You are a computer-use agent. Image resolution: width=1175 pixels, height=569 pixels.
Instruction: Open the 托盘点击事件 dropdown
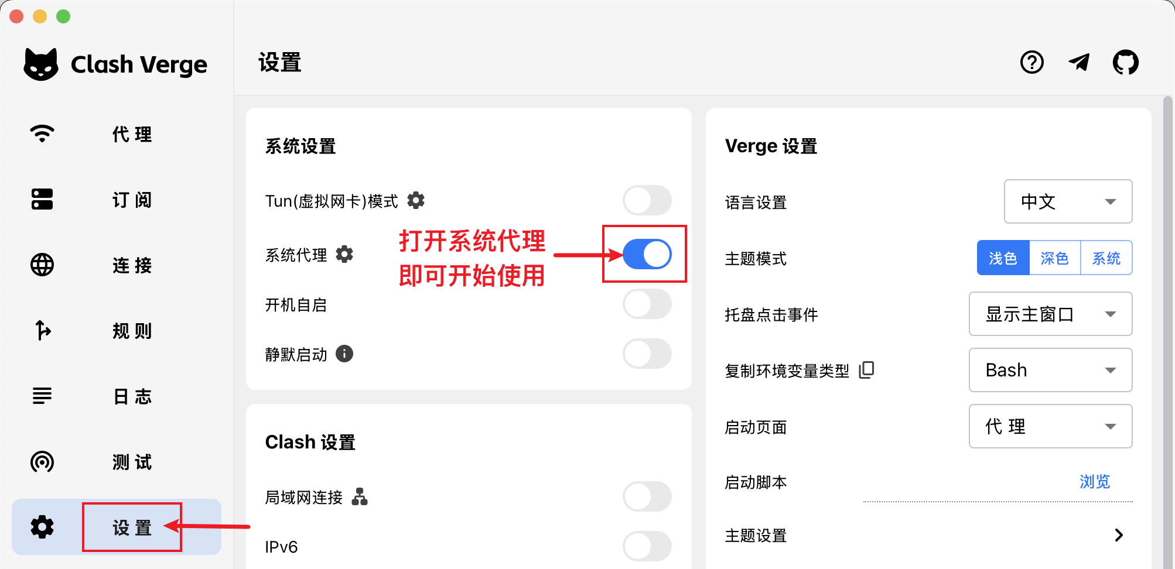(1050, 314)
